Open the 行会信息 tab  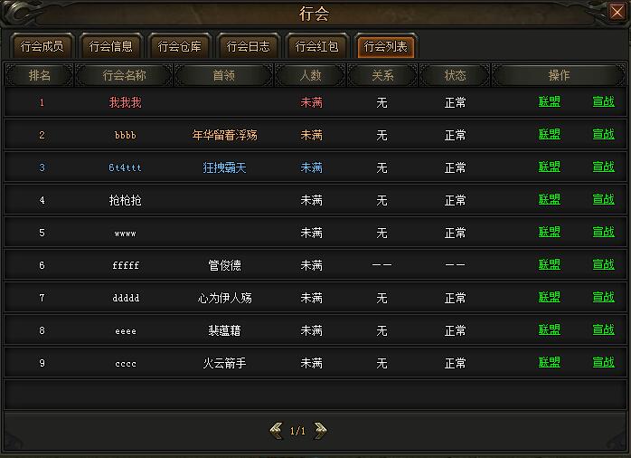[110, 46]
